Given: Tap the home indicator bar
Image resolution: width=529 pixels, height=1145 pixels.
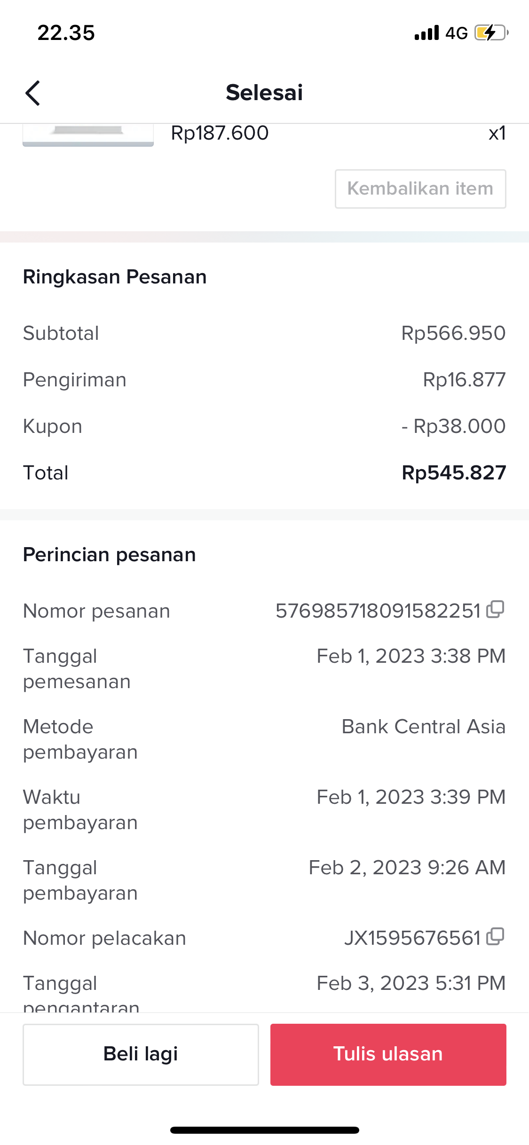Looking at the screenshot, I should click(264, 1130).
